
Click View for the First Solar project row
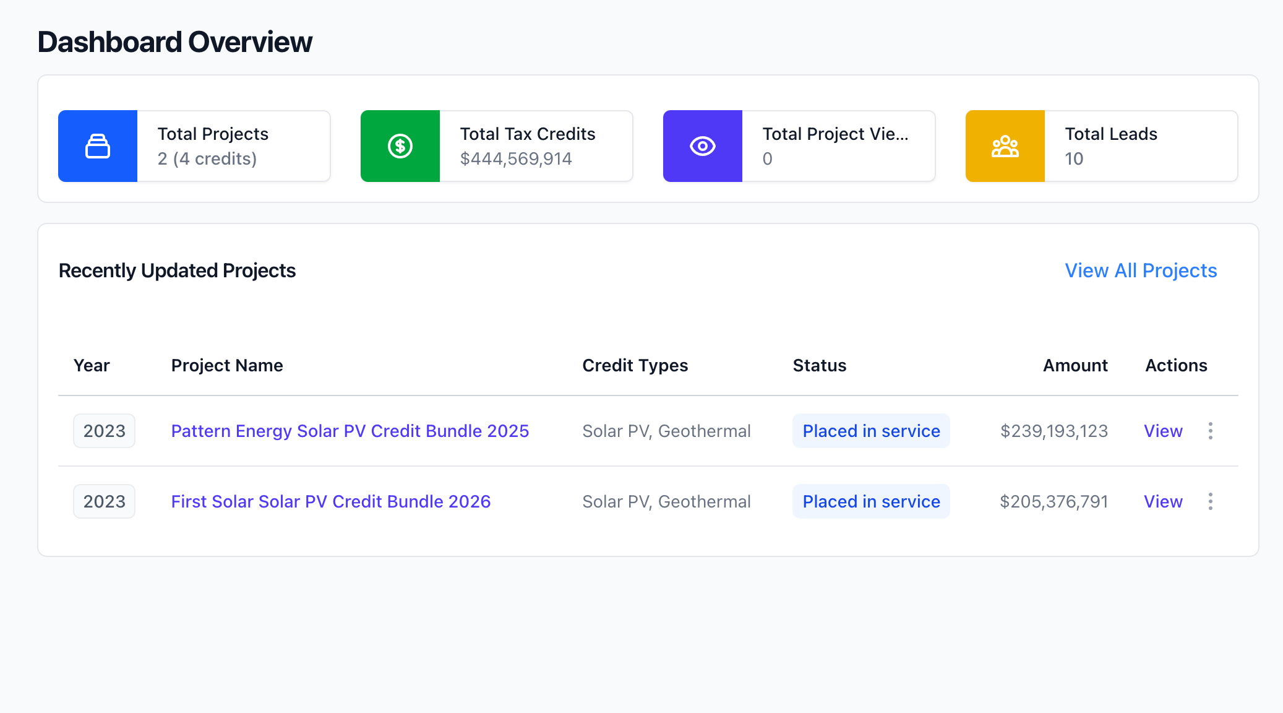(1163, 501)
